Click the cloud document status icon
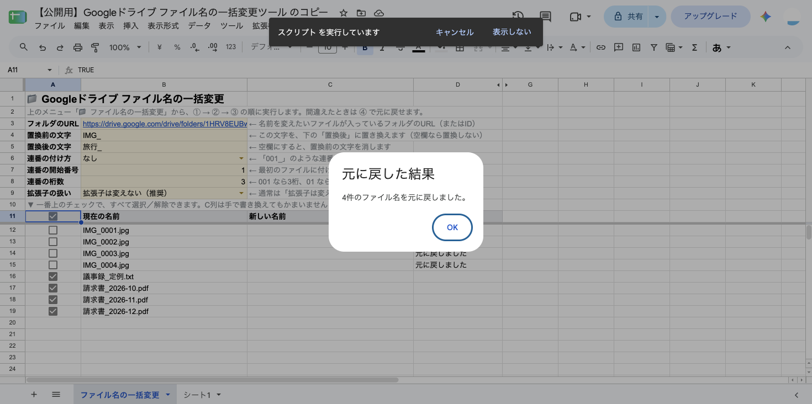This screenshot has height=404, width=812. pyautogui.click(x=379, y=13)
